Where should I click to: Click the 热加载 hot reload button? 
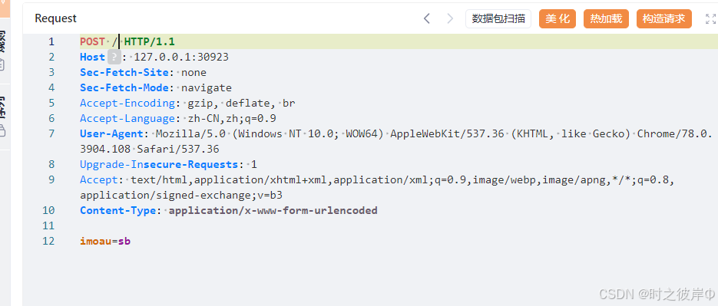[x=606, y=18]
